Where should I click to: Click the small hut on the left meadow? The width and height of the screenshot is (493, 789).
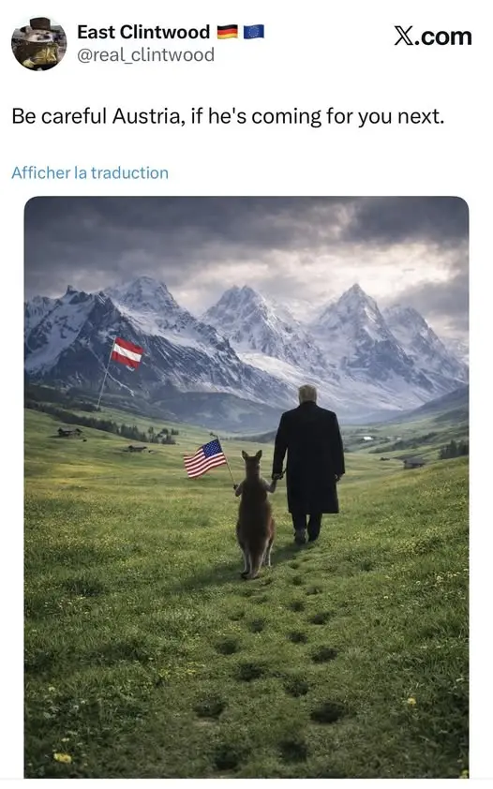pyautogui.click(x=69, y=432)
